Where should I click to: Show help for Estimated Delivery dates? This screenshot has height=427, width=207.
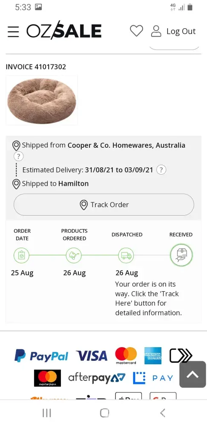161,170
